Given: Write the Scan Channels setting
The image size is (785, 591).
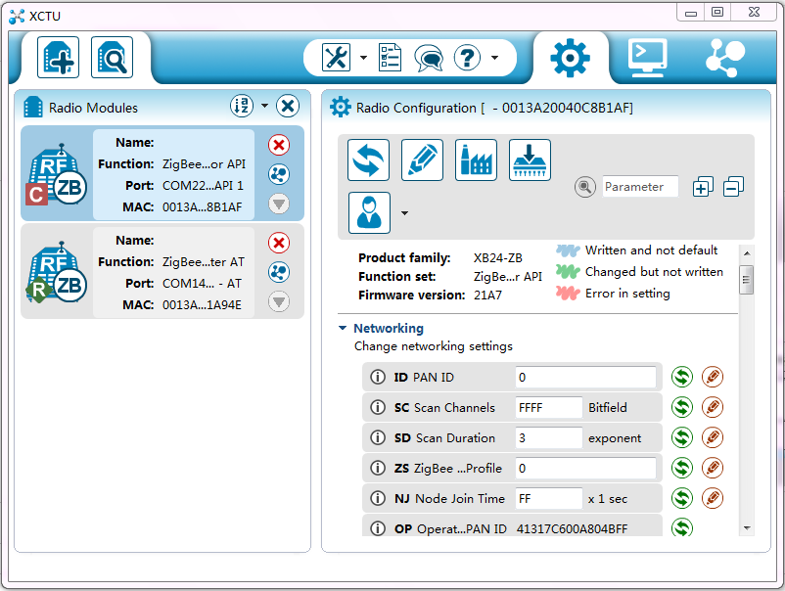Looking at the screenshot, I should coord(713,407).
